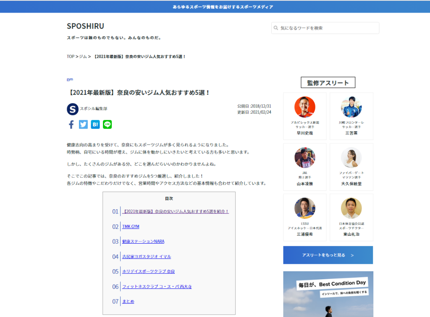
Task: Click the アスリートをもっと見る button
Action: 328,255
